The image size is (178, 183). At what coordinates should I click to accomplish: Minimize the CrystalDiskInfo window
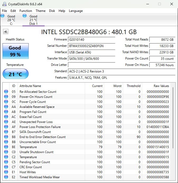click(x=148, y=4)
